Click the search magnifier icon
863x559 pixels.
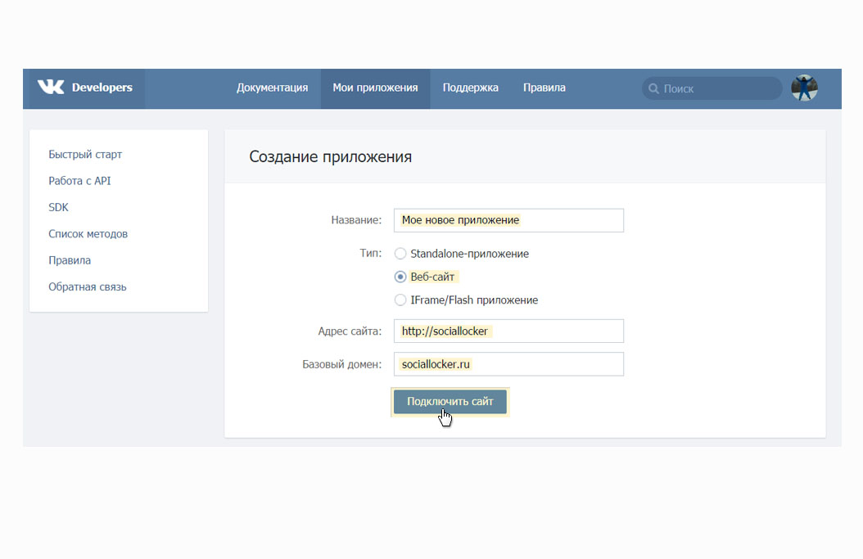653,88
